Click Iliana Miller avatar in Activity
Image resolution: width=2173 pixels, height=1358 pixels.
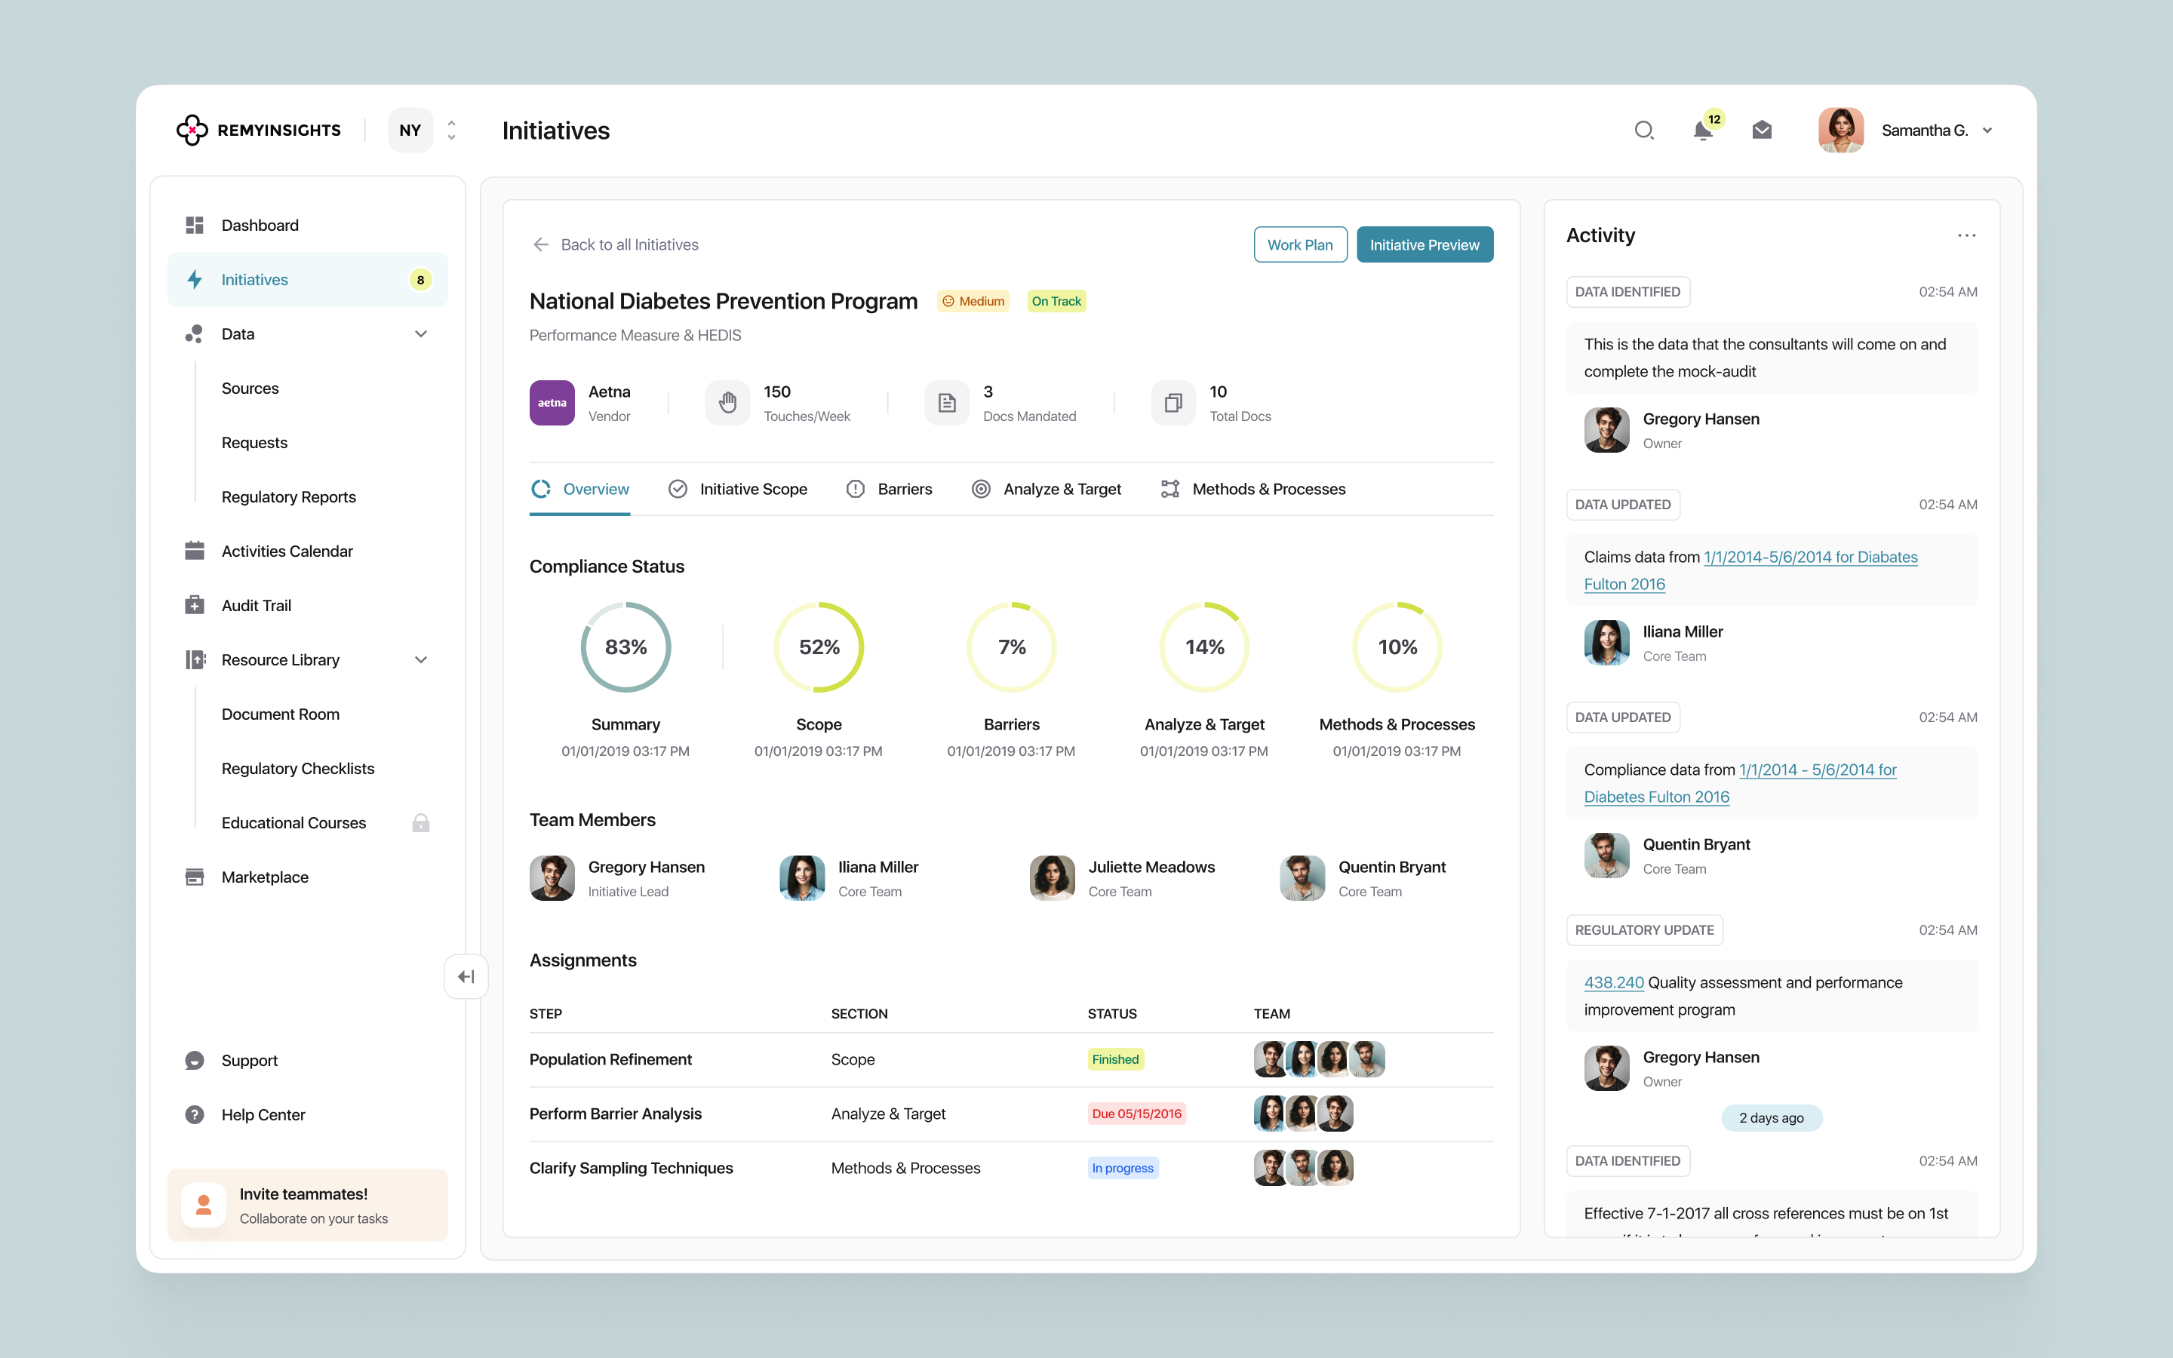(x=1606, y=642)
